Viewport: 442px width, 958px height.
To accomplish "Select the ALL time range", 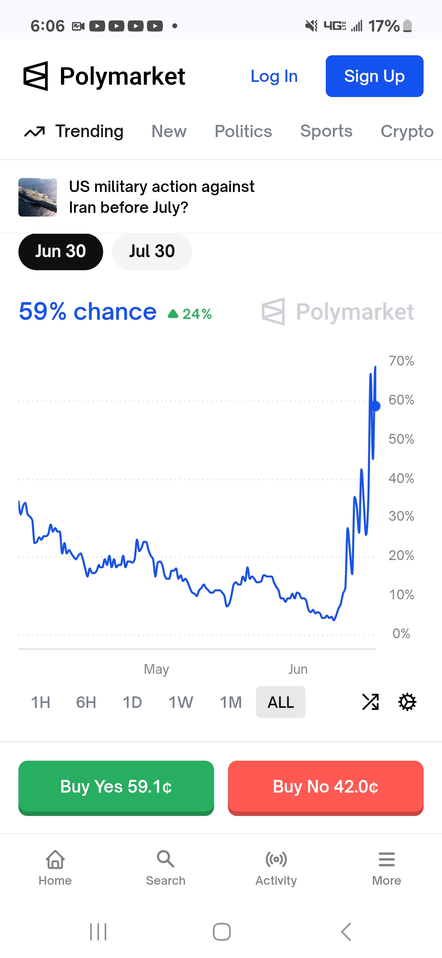I will (281, 702).
